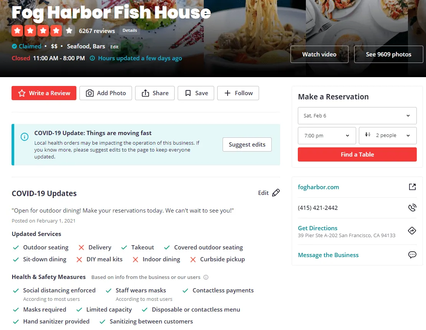This screenshot has width=426, height=330.
Task: Click the Get Directions link
Action: click(x=318, y=228)
